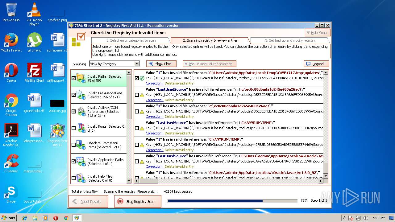The width and height of the screenshot is (395, 222).
Task: Open Registry First Aid 11 desktop shortcut
Action: 57,135
